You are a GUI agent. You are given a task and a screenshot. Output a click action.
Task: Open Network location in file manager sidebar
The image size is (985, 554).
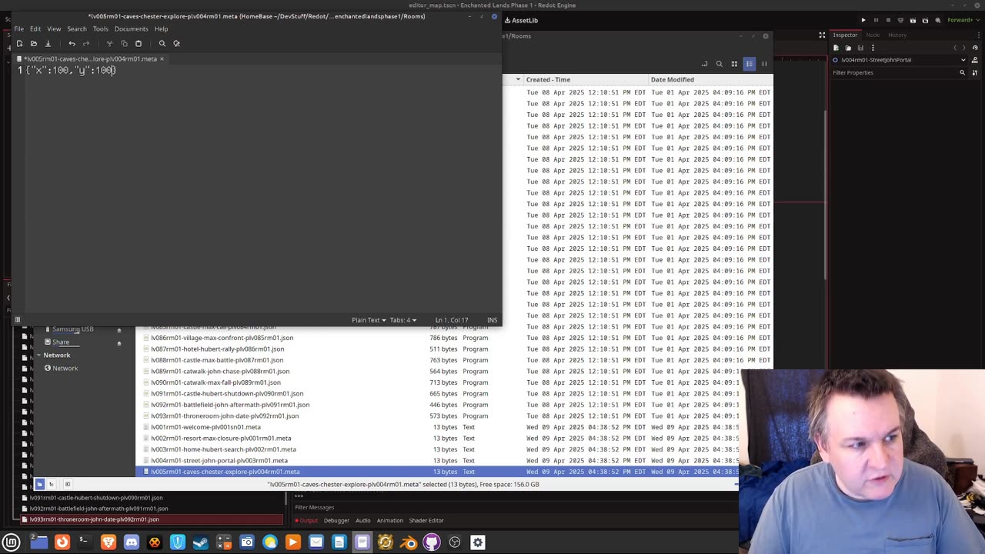click(65, 368)
